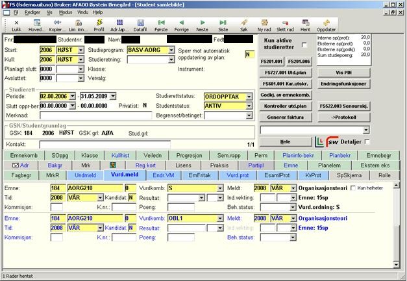Click the scroll down arrow of course list
407x281 pixels.
click(x=396, y=265)
